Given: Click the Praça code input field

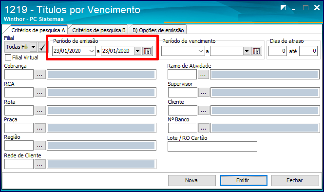Looking at the screenshot, I should pyautogui.click(x=19, y=128).
